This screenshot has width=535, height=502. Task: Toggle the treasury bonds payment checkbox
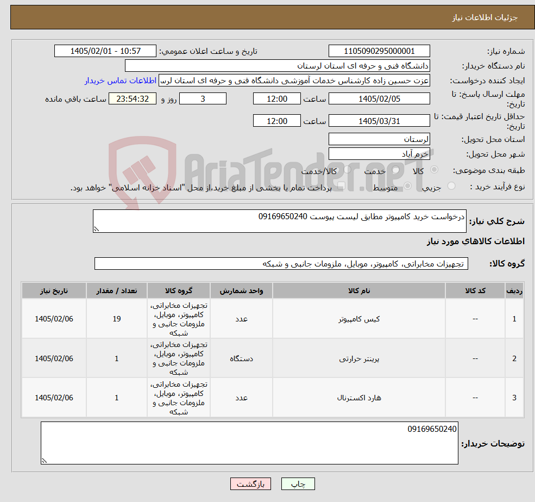pyautogui.click(x=341, y=186)
